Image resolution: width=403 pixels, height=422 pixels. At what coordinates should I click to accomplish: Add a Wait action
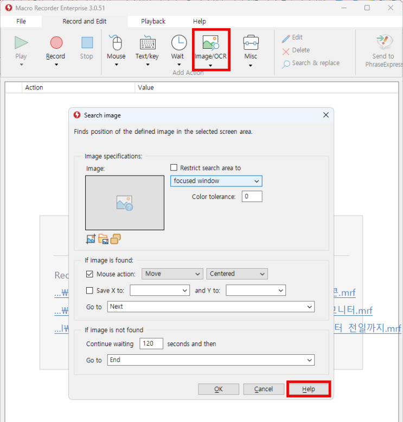pyautogui.click(x=179, y=42)
